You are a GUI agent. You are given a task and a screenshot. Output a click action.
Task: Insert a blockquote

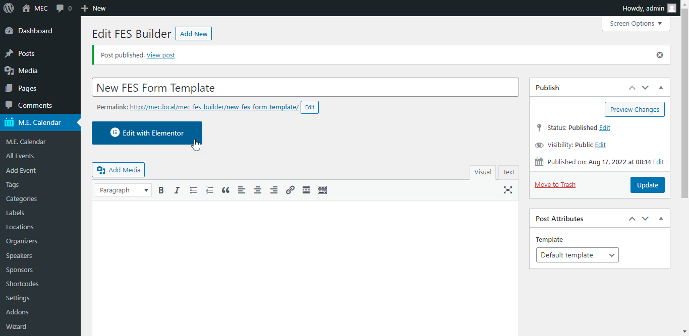pos(225,190)
